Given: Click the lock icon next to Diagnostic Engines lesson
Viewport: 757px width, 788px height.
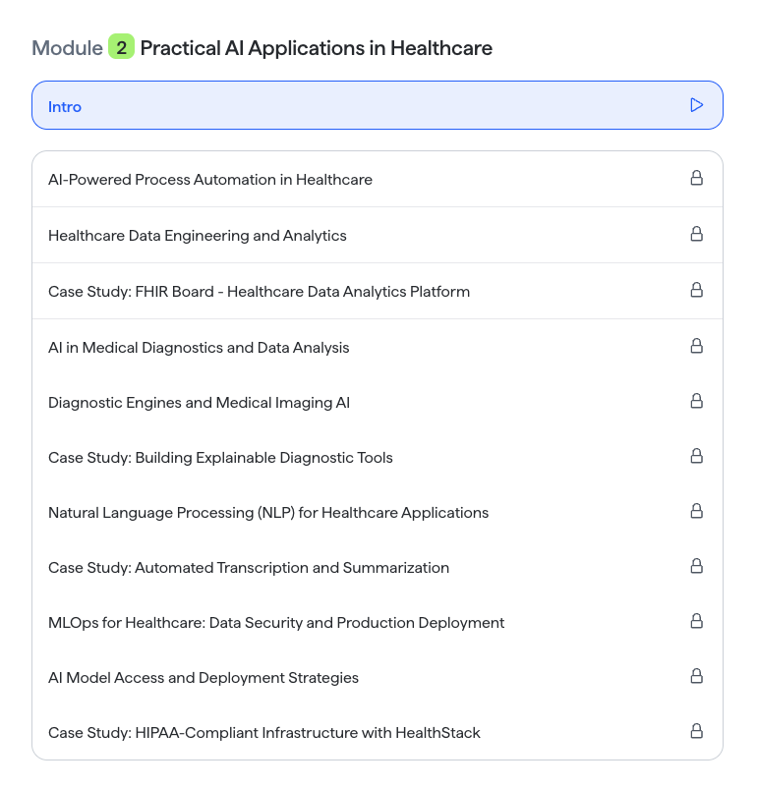Looking at the screenshot, I should pyautogui.click(x=697, y=401).
